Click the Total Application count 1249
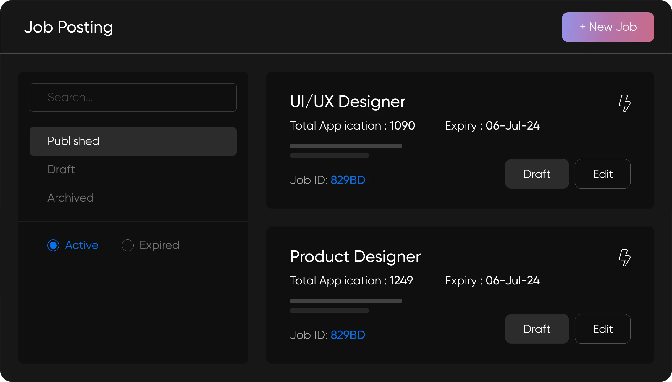 point(401,281)
